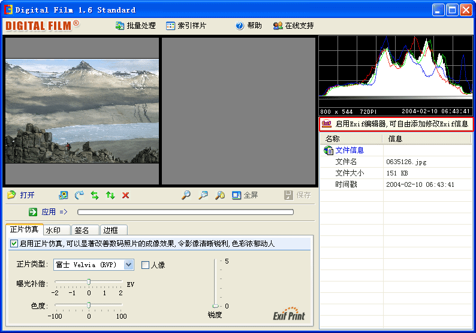Click the second magnifier icon with page
This screenshot has height=333, width=476.
[203, 195]
